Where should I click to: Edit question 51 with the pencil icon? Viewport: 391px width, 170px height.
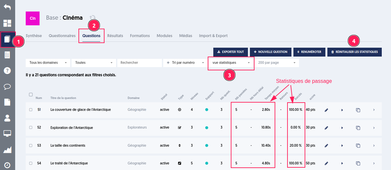[326, 110]
